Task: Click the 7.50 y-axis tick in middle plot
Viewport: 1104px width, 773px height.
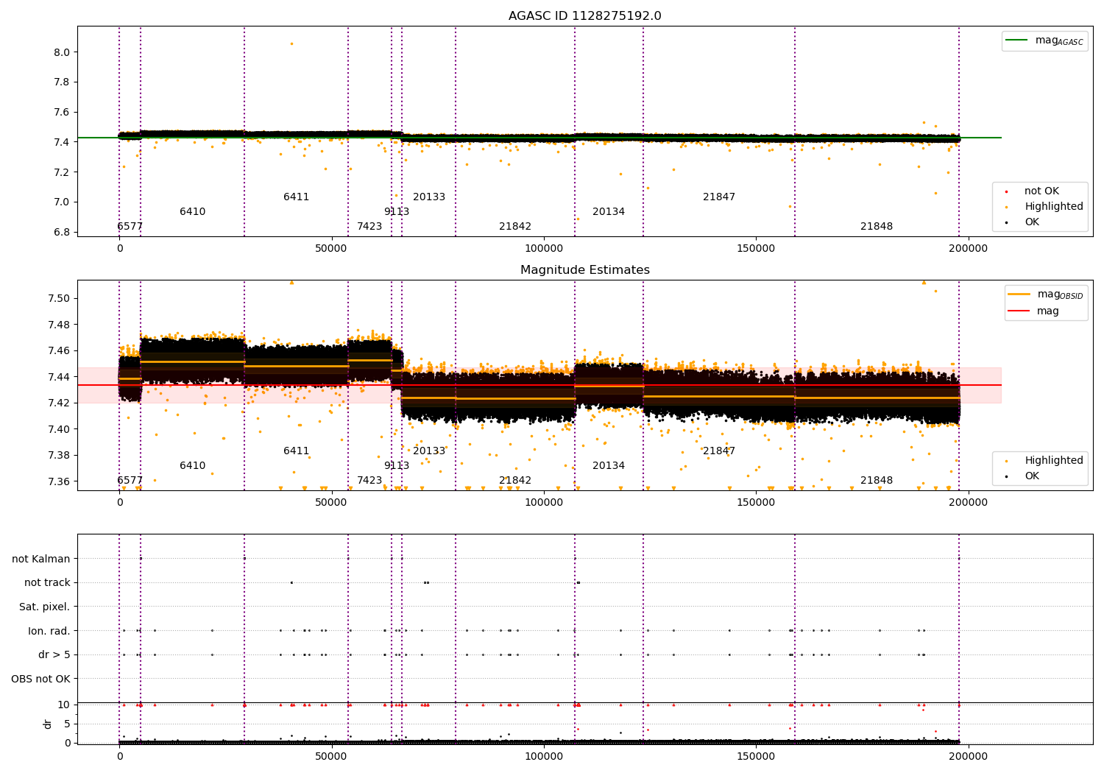Action: pyautogui.click(x=59, y=299)
